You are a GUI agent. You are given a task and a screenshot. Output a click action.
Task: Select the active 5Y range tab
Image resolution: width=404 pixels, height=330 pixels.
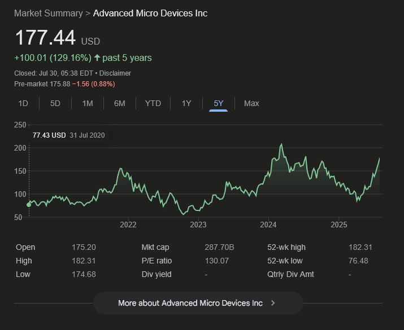(x=218, y=103)
